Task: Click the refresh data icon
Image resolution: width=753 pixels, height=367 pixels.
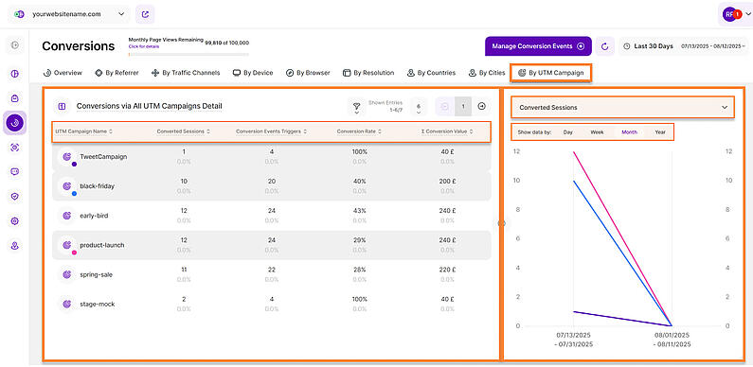Action: click(605, 46)
